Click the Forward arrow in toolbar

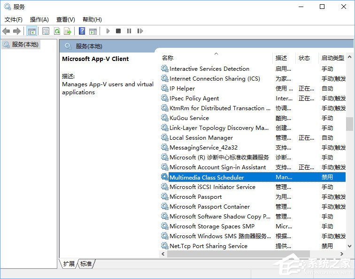17,31
